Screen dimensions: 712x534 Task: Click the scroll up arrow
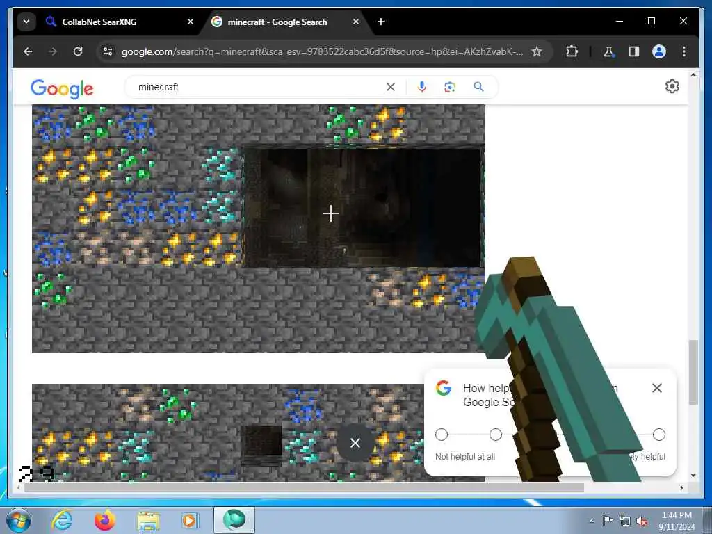click(693, 74)
